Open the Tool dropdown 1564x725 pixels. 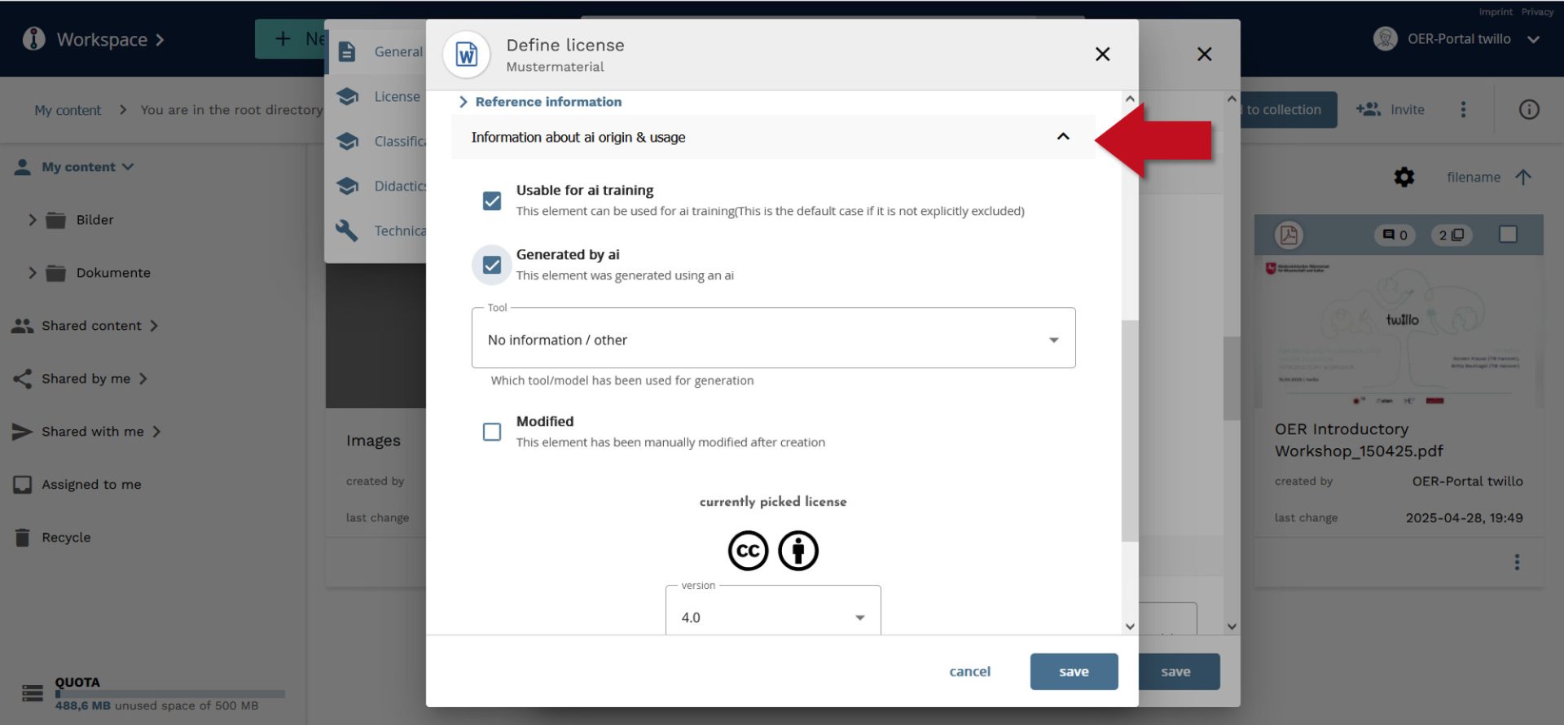pos(772,340)
